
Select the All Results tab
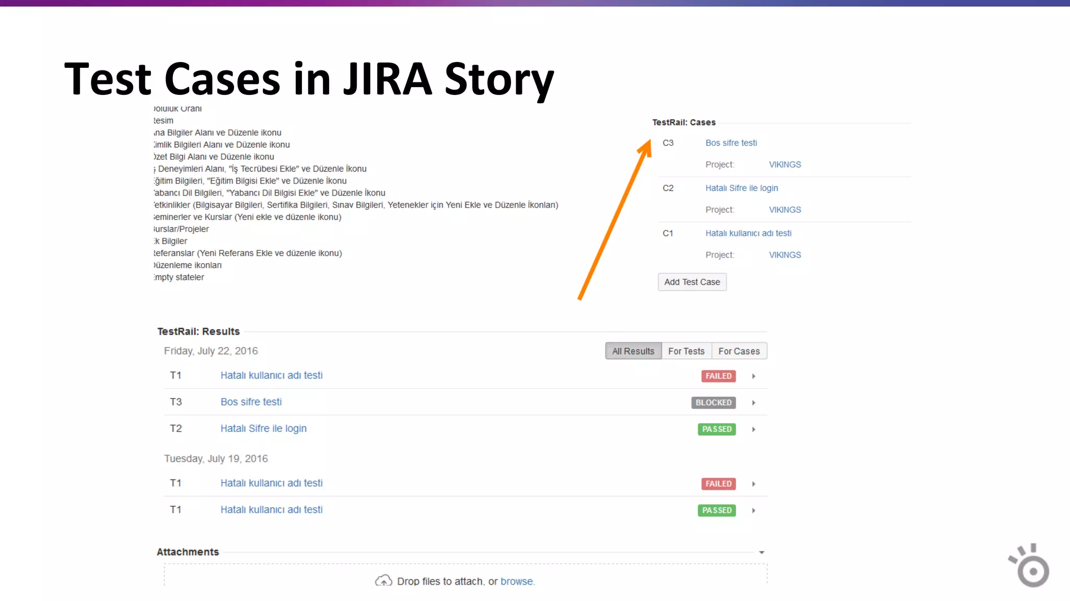coord(633,351)
